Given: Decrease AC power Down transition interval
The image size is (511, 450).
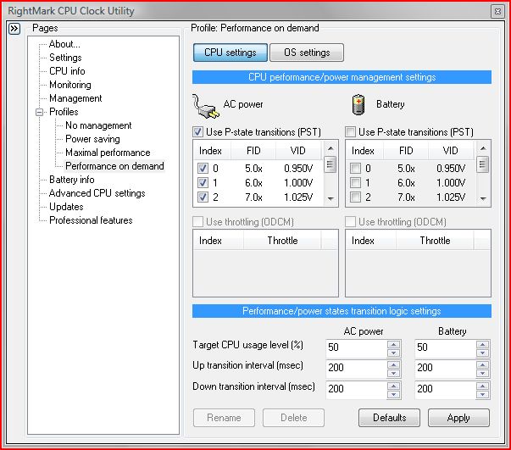Looking at the screenshot, I should pyautogui.click(x=394, y=394).
